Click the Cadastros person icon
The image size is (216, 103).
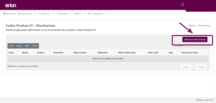(x=40, y=14)
